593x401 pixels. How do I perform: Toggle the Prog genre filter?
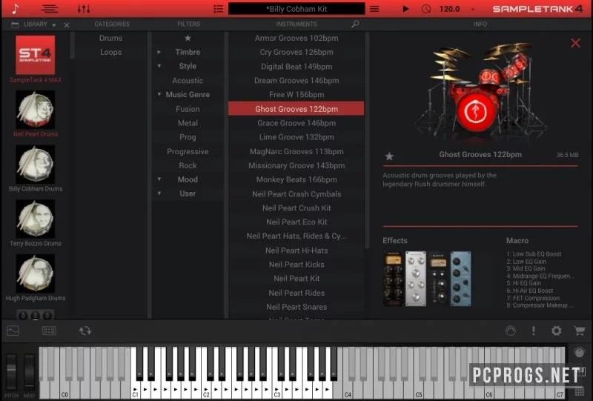[x=188, y=137]
